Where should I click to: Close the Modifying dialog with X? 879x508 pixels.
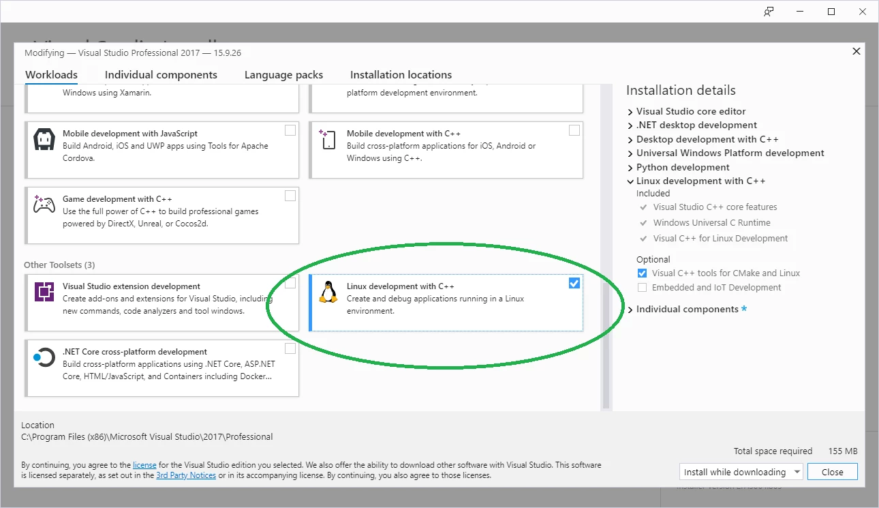point(857,51)
